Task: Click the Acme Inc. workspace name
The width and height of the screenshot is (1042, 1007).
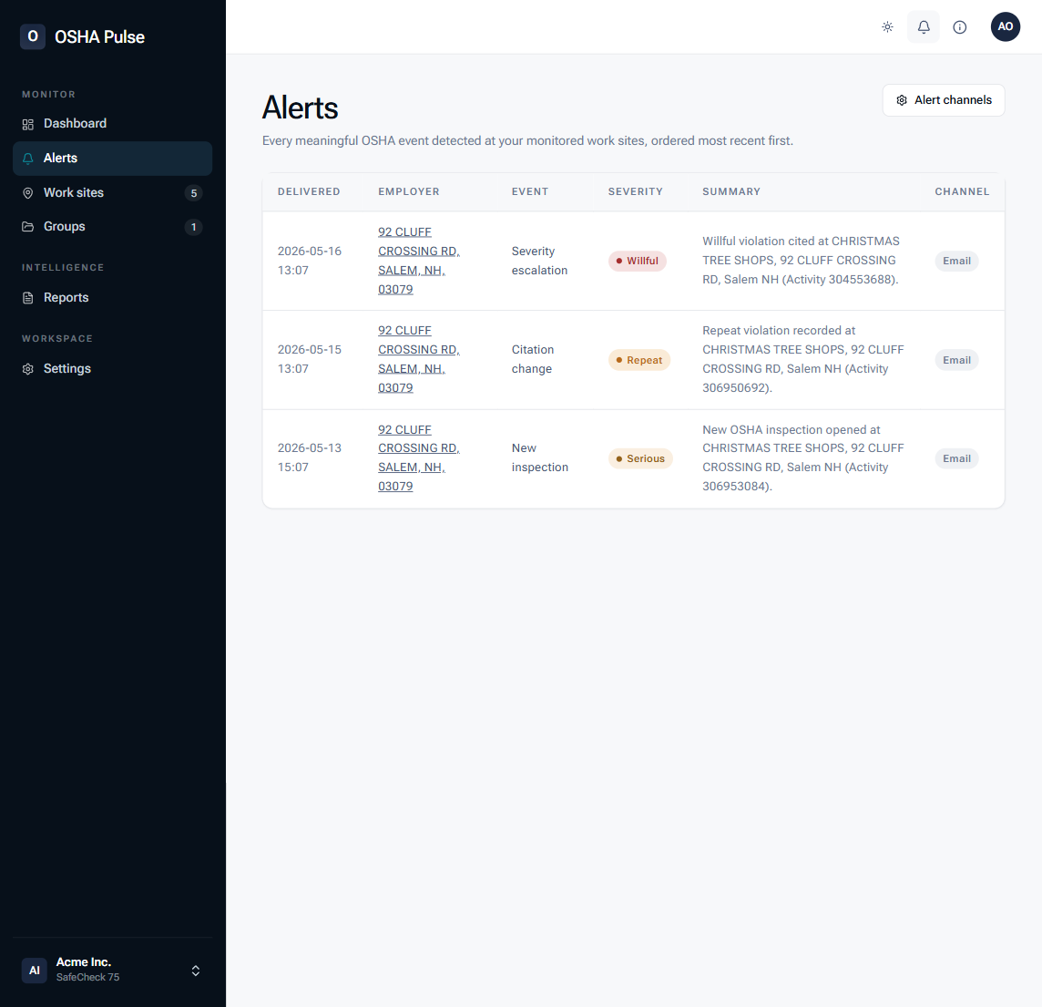Action: [84, 962]
